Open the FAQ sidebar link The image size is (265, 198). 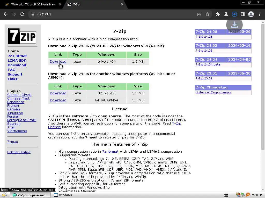coord(11,70)
